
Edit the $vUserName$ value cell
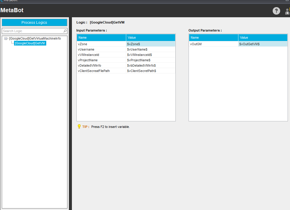(151, 49)
